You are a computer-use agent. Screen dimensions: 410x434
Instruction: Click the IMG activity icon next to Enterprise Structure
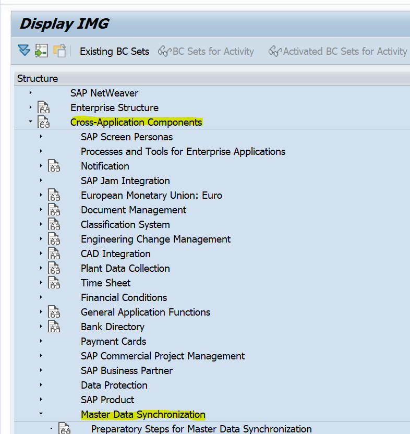coord(44,107)
